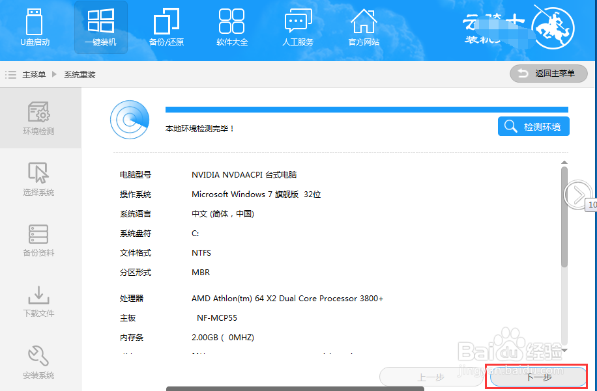Open the 备份/还原 feature icon
The width and height of the screenshot is (597, 391).
(166, 27)
